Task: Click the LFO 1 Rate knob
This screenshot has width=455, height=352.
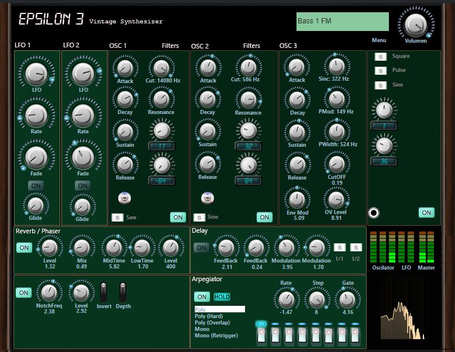Action: [36, 116]
